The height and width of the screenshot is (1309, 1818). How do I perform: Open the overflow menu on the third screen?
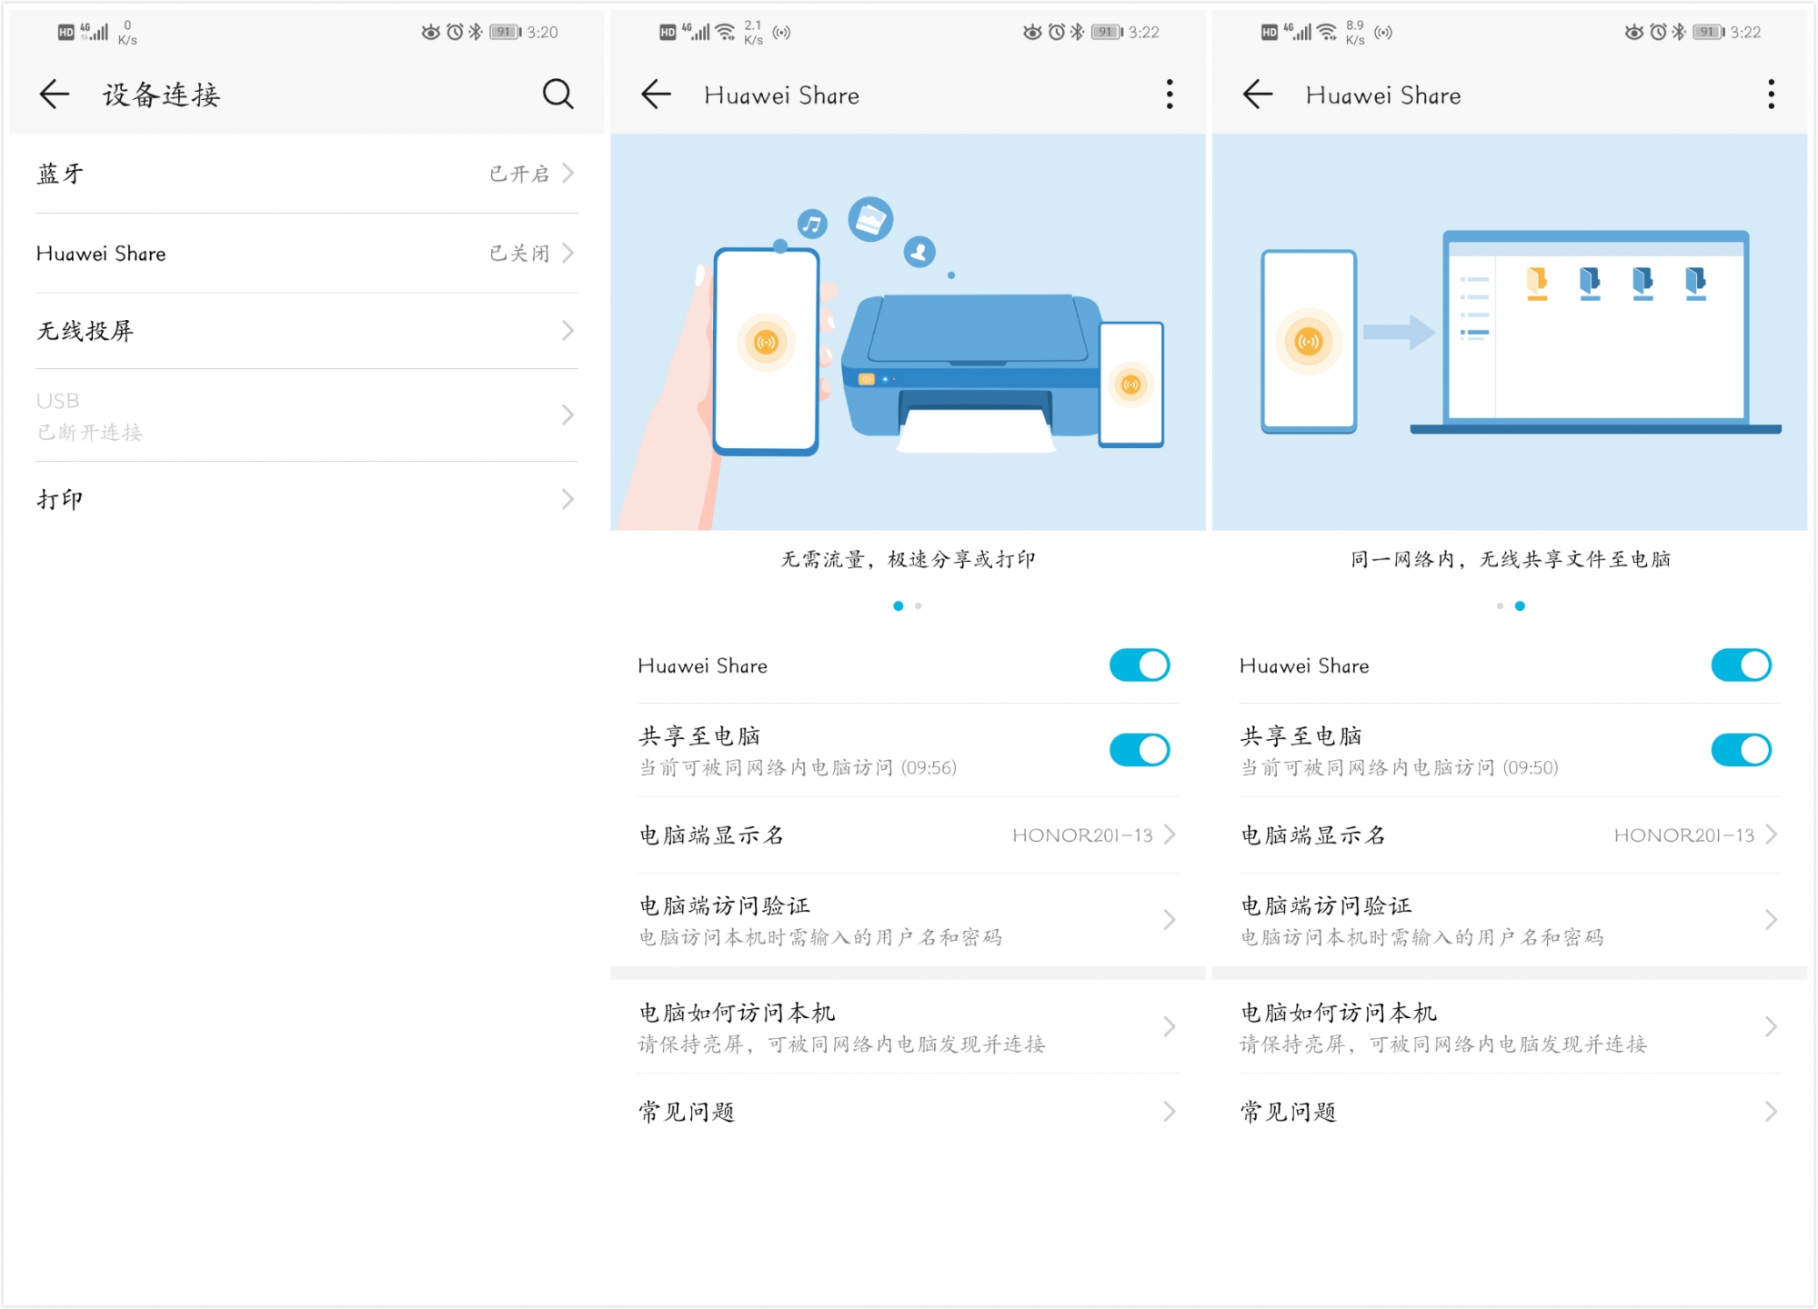pyautogui.click(x=1771, y=95)
